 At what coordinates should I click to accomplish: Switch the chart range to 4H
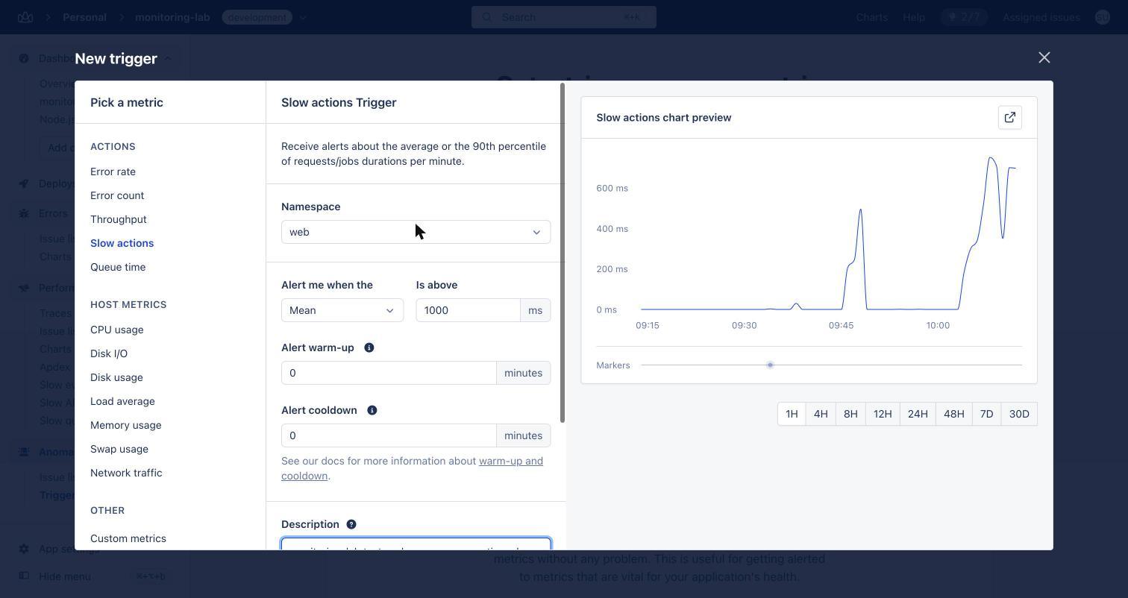point(821,414)
